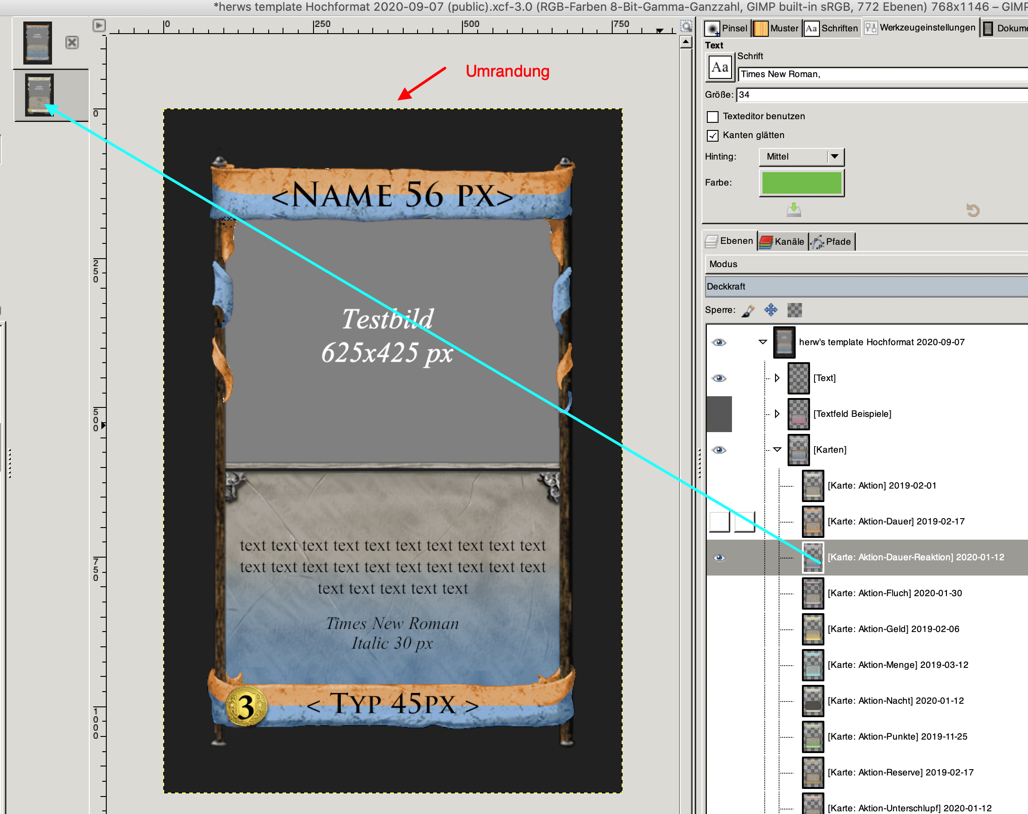Open the Hinting dropdown set to Mittel
1028x814 pixels.
coord(801,157)
